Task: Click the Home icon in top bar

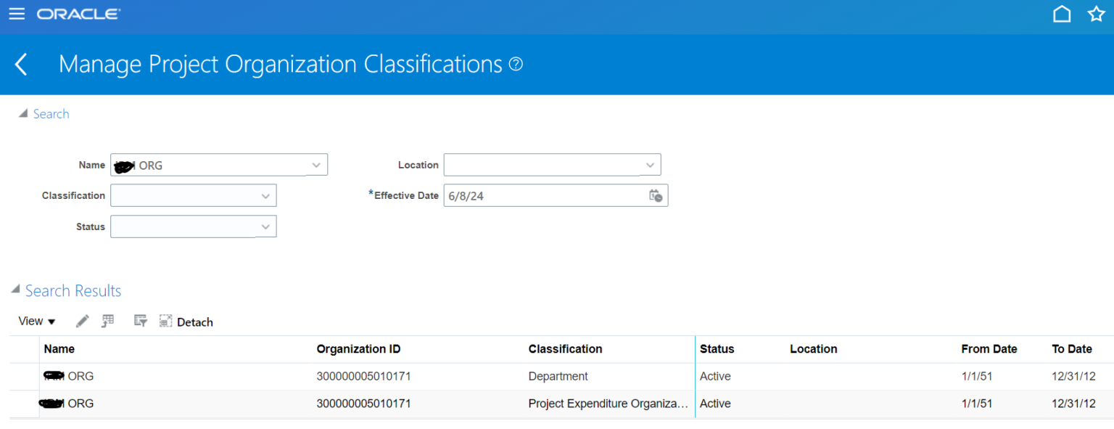Action: 1062,14
